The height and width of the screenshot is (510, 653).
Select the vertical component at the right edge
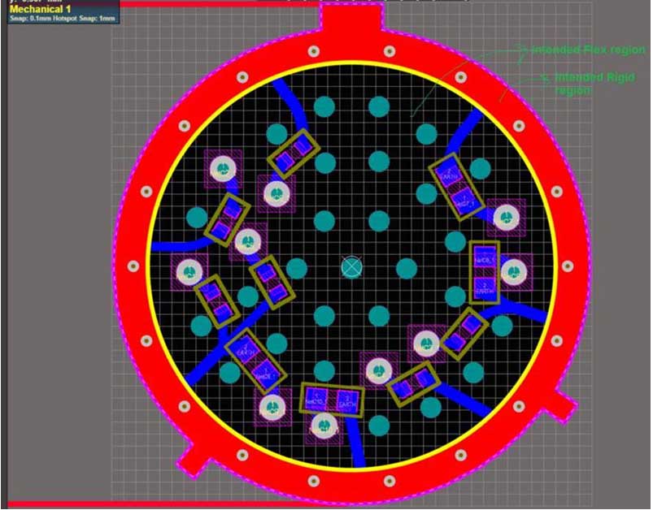click(x=485, y=272)
